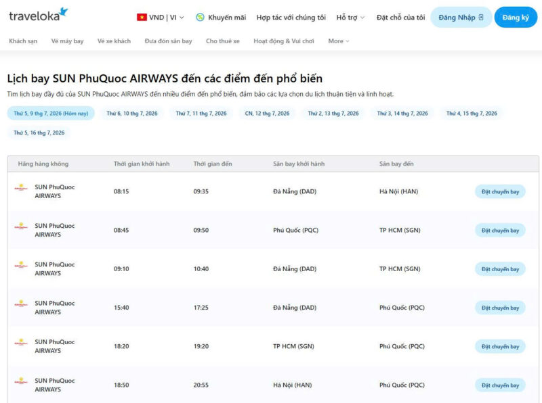Screen dimensions: 542x403
Task: Click the Lịch bay SUN PhuQuoc AIRWAYS heading
Action: [x=165, y=78]
